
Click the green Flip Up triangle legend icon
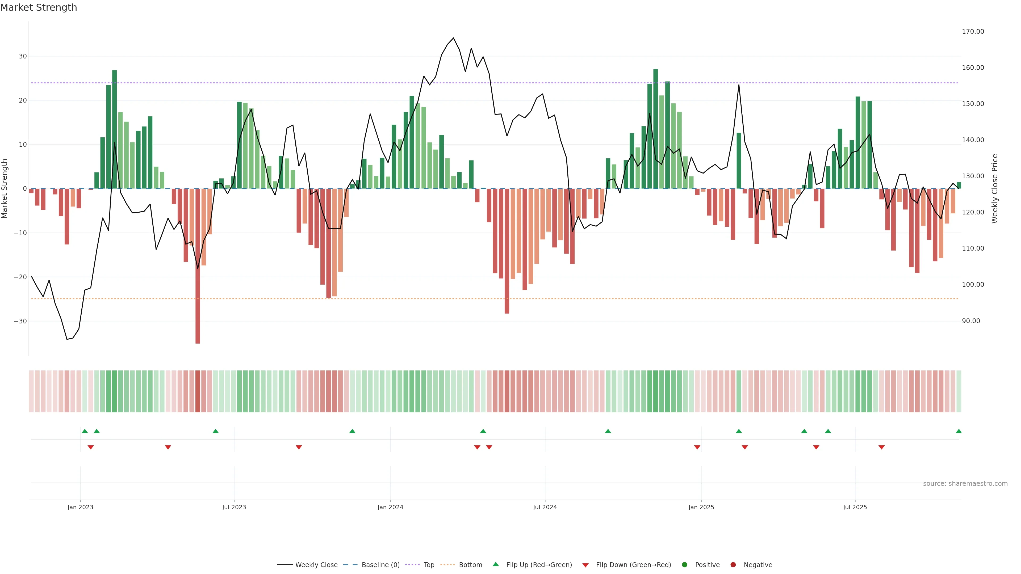tap(495, 564)
